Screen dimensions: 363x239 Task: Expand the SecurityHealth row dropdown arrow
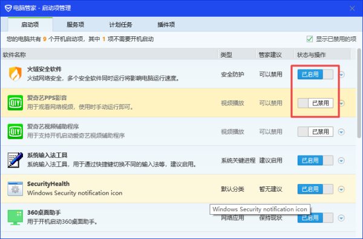point(341,189)
